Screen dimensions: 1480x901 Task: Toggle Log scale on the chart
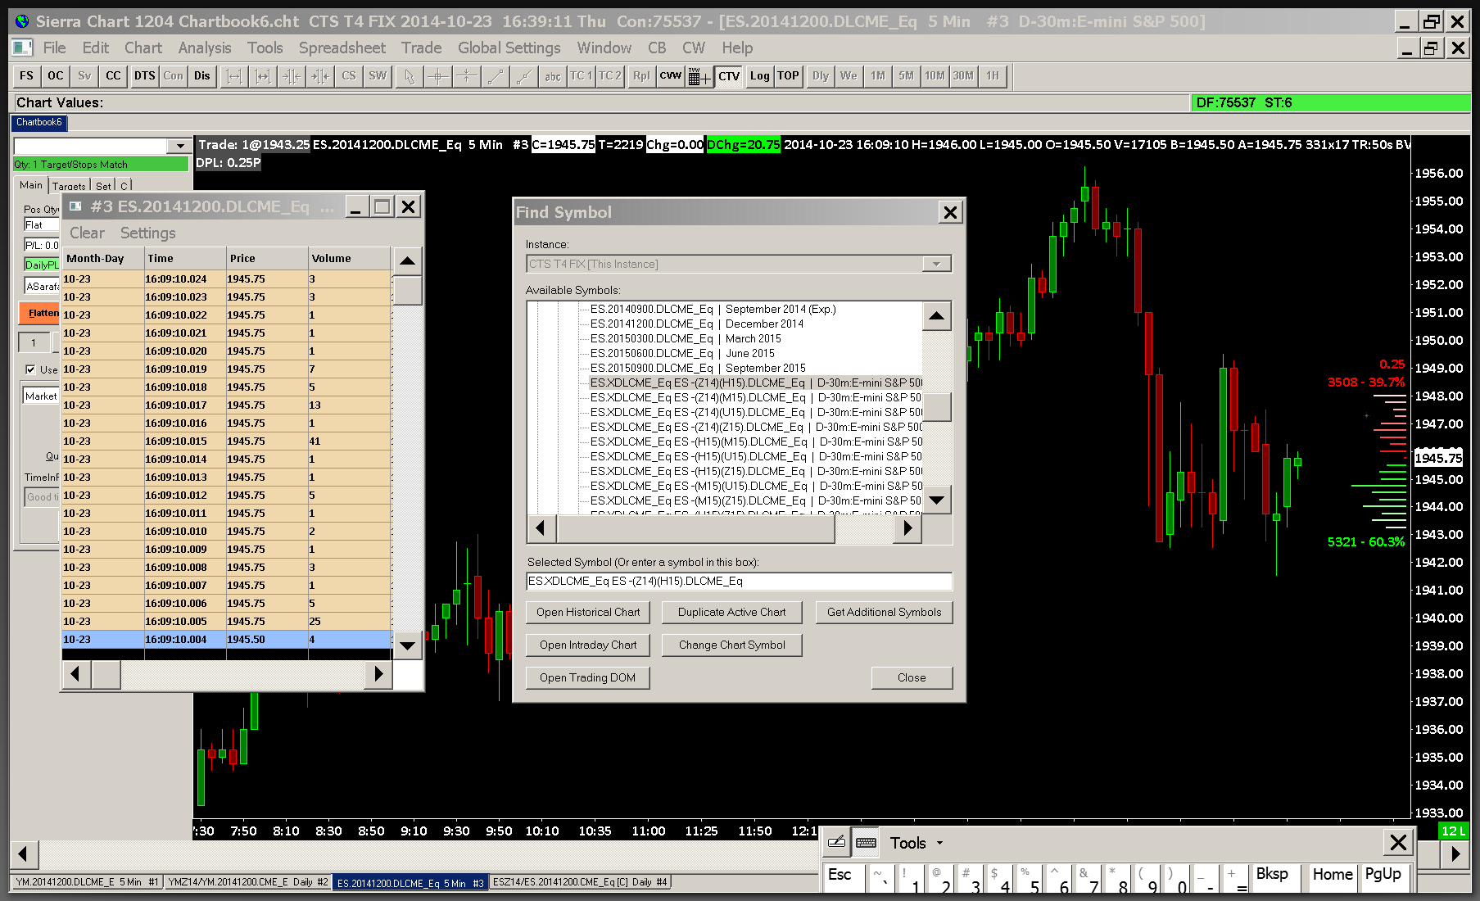point(760,76)
